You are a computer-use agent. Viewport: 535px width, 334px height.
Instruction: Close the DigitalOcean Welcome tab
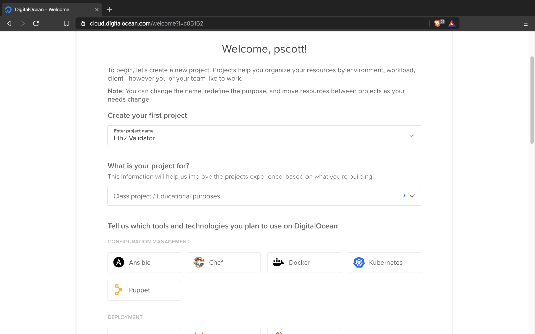click(x=97, y=10)
